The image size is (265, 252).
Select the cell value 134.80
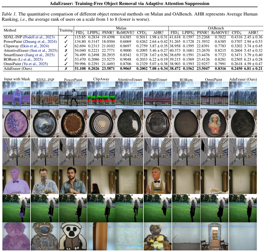click(x=80, y=41)
